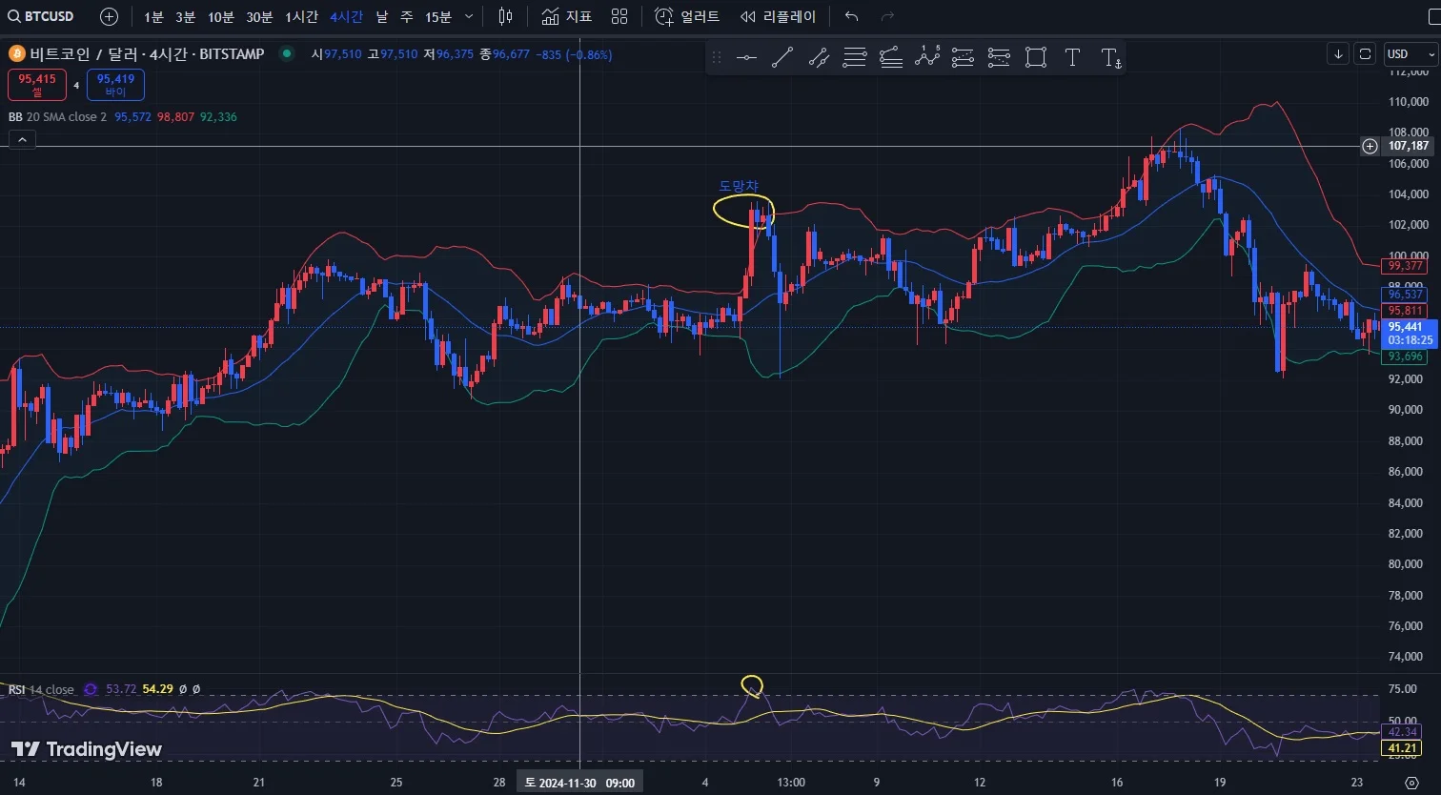
Task: Open the USD currency dropdown
Action: [x=1410, y=53]
